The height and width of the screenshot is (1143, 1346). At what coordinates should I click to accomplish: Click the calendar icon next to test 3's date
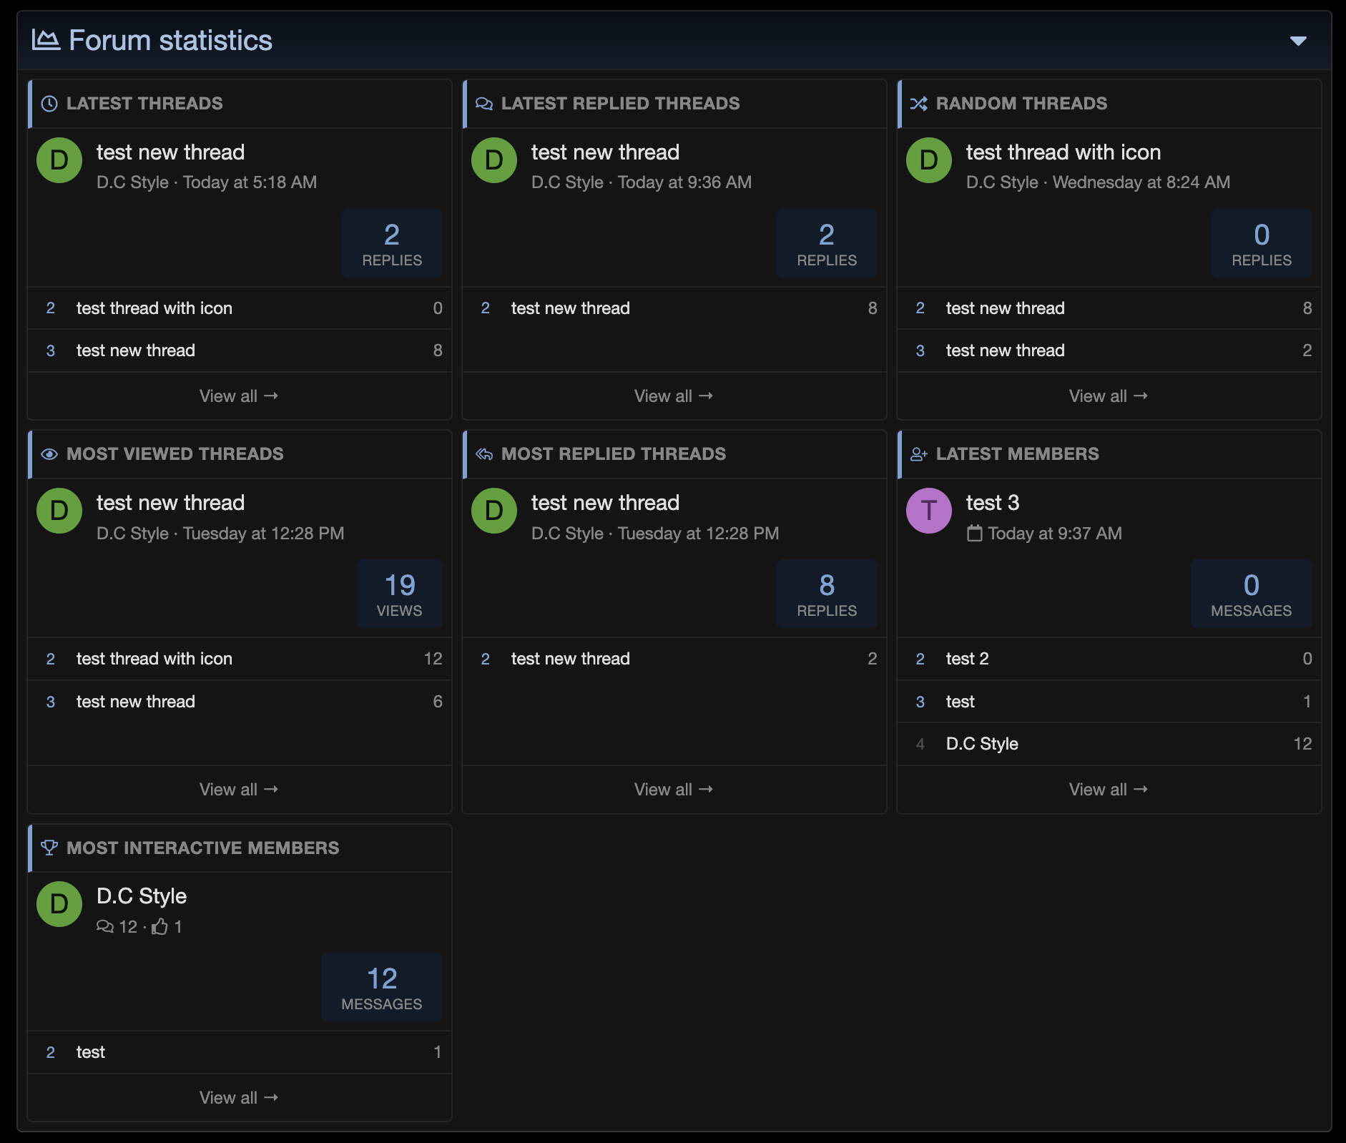coord(976,533)
